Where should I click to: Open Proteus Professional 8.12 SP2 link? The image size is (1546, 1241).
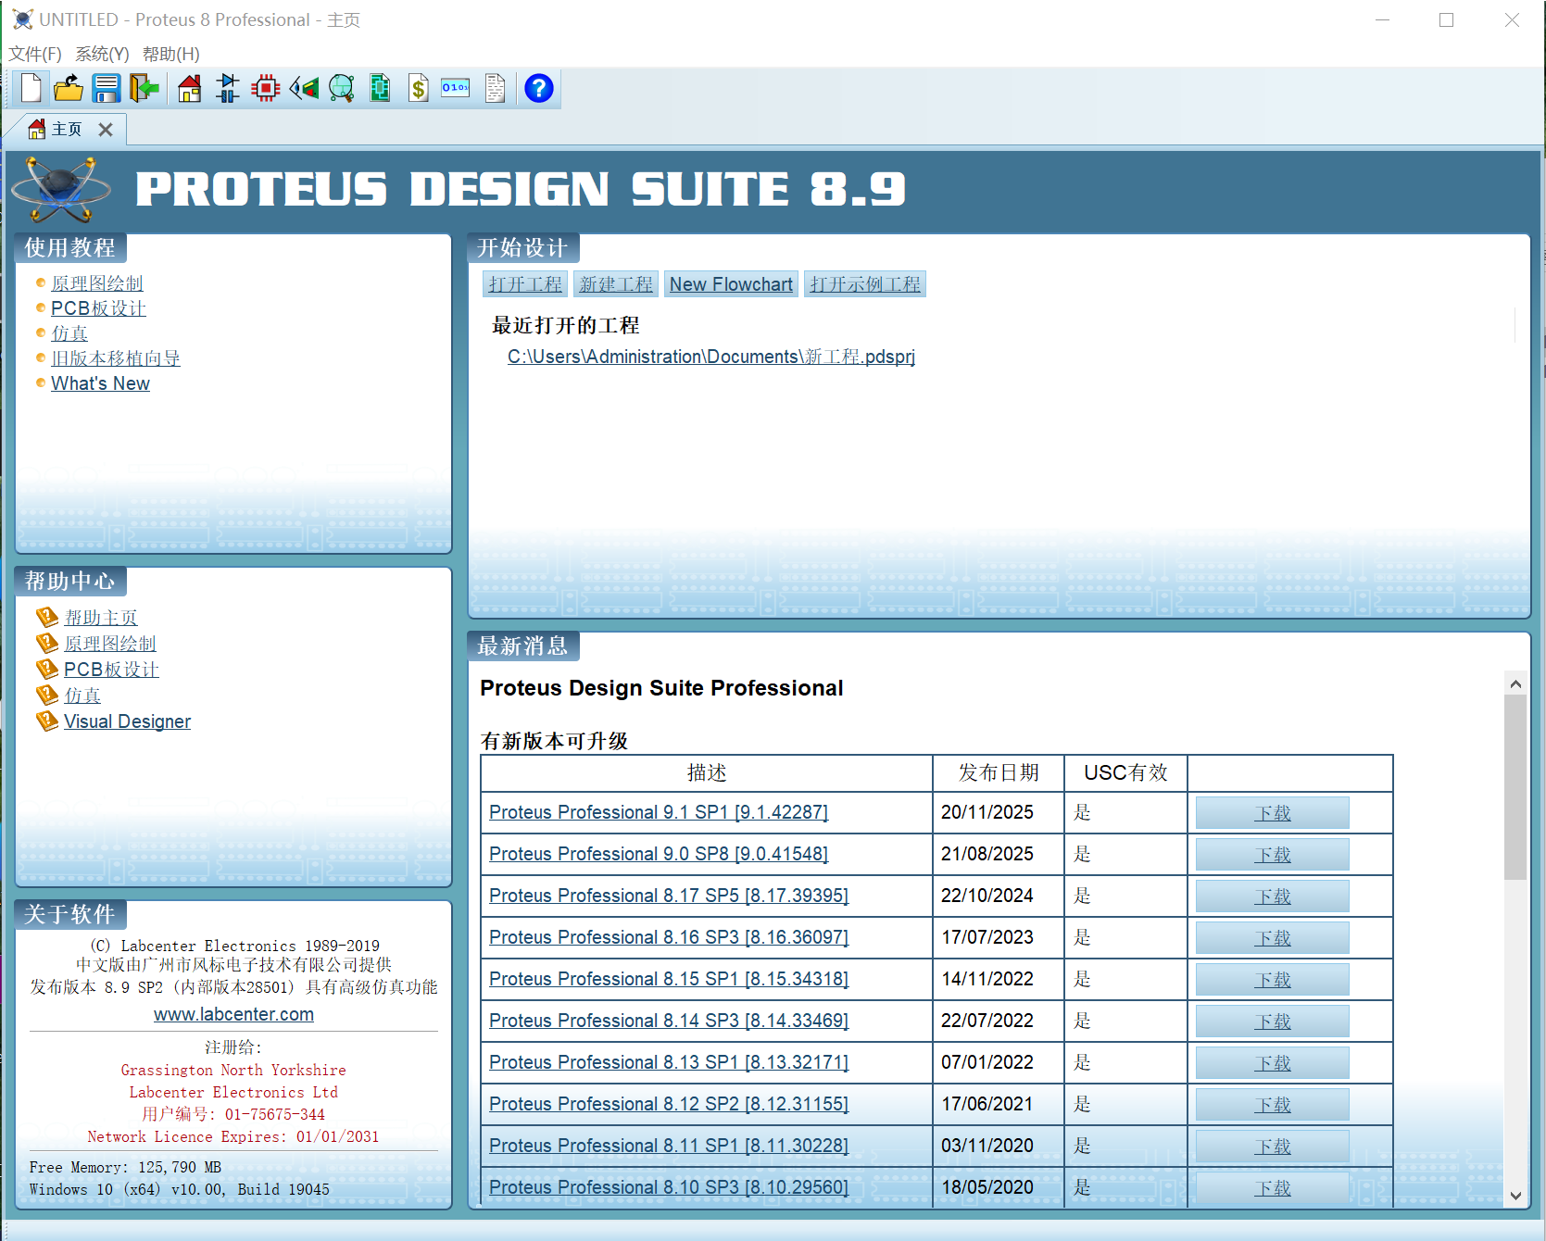pos(669,1104)
